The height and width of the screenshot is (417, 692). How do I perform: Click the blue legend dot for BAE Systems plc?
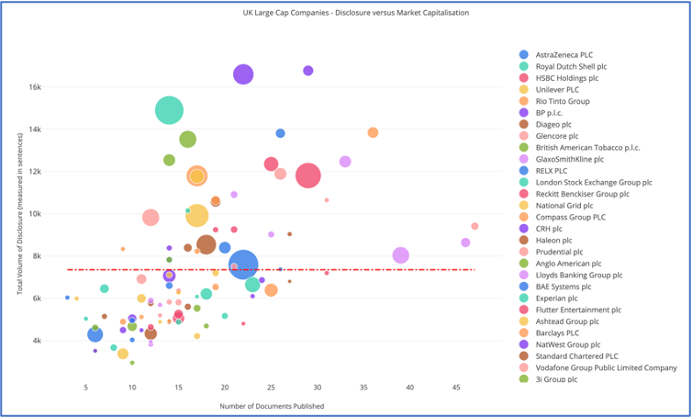523,287
